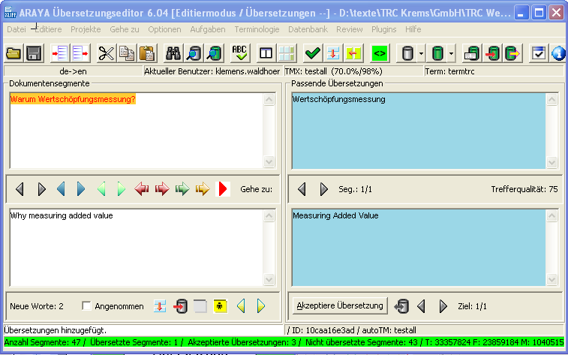Click the red triangle segment navigation button
The image size is (568, 355).
click(x=223, y=189)
